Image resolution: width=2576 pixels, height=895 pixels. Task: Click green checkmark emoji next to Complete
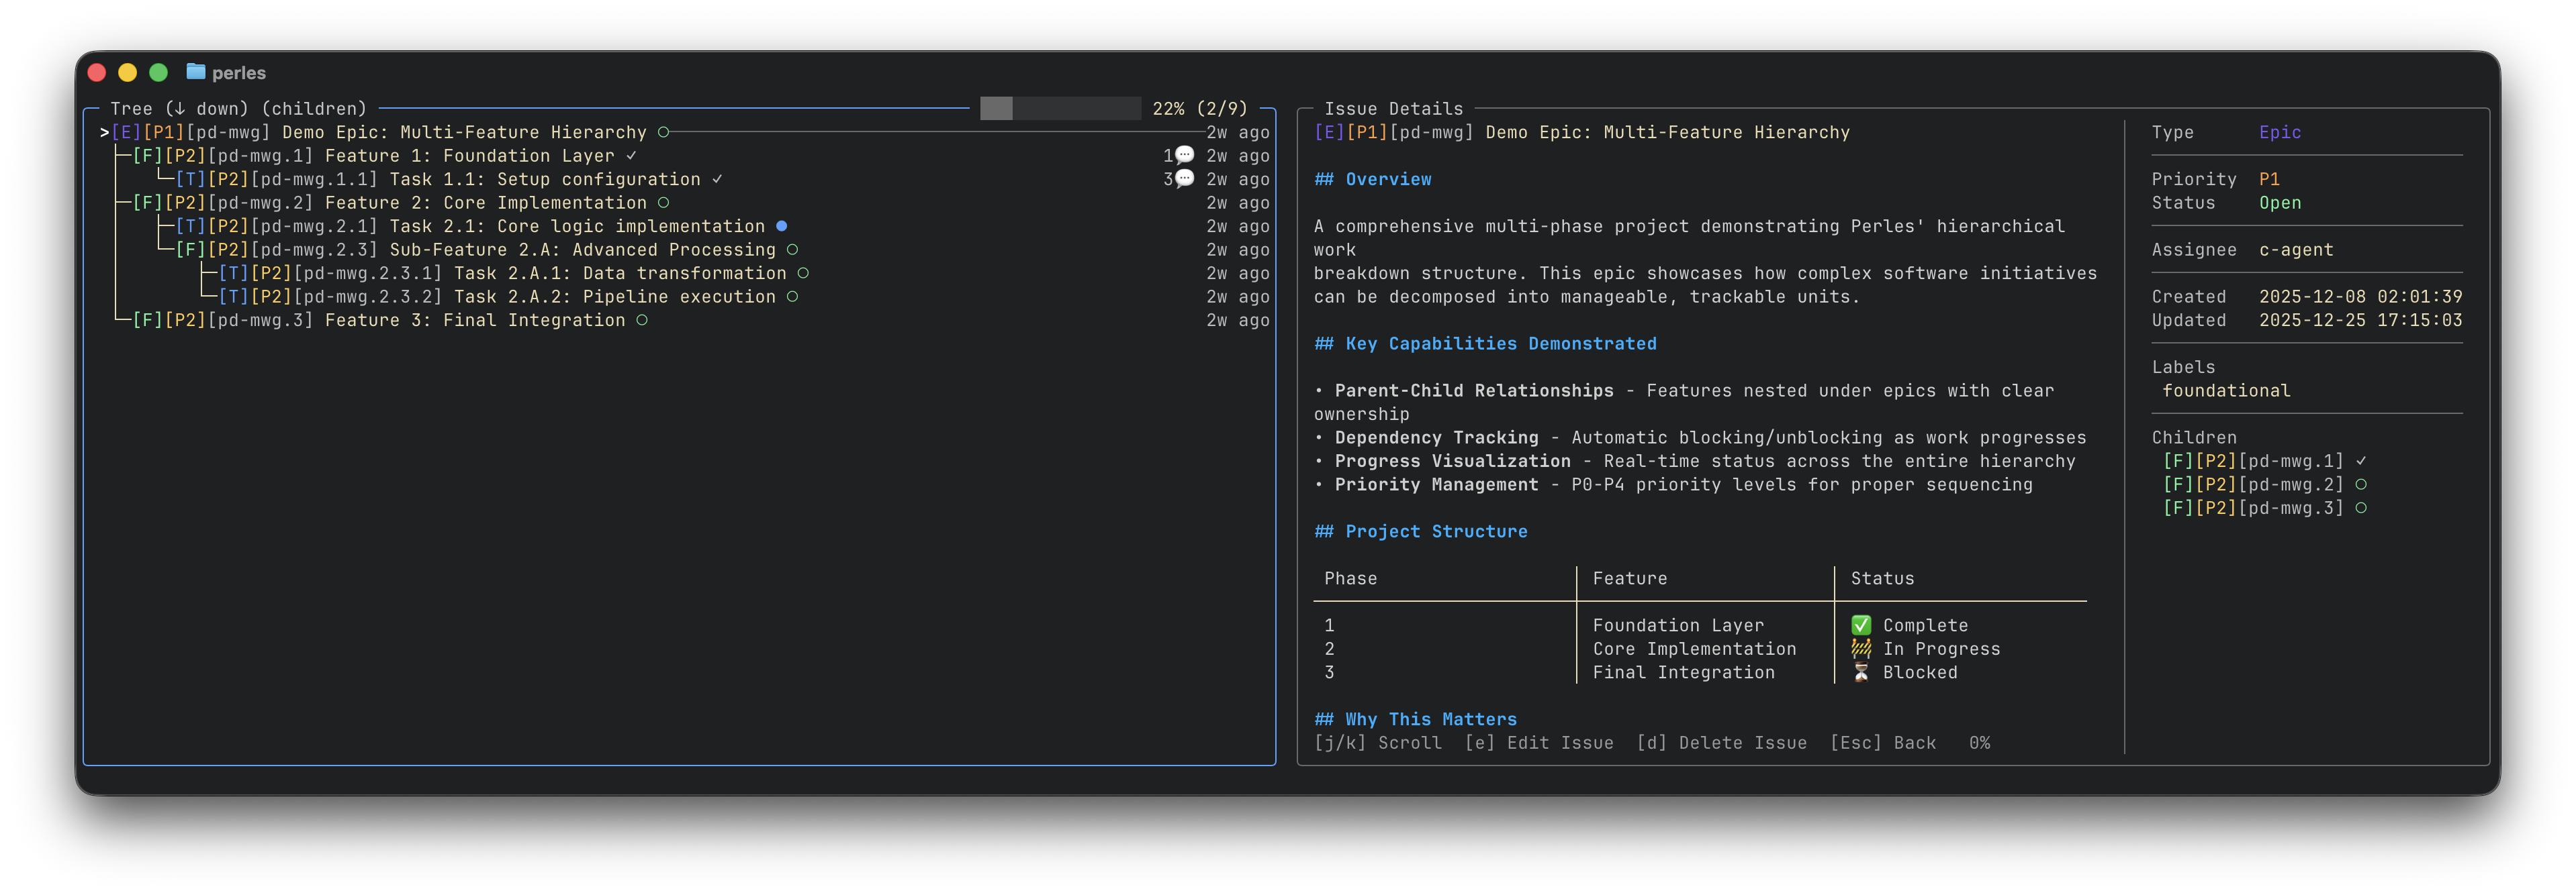coord(1860,625)
